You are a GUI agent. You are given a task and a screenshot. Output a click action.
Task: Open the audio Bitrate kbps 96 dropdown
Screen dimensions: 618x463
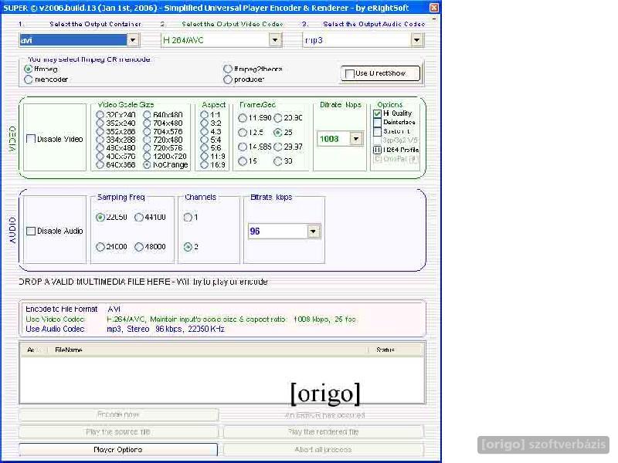coord(313,231)
